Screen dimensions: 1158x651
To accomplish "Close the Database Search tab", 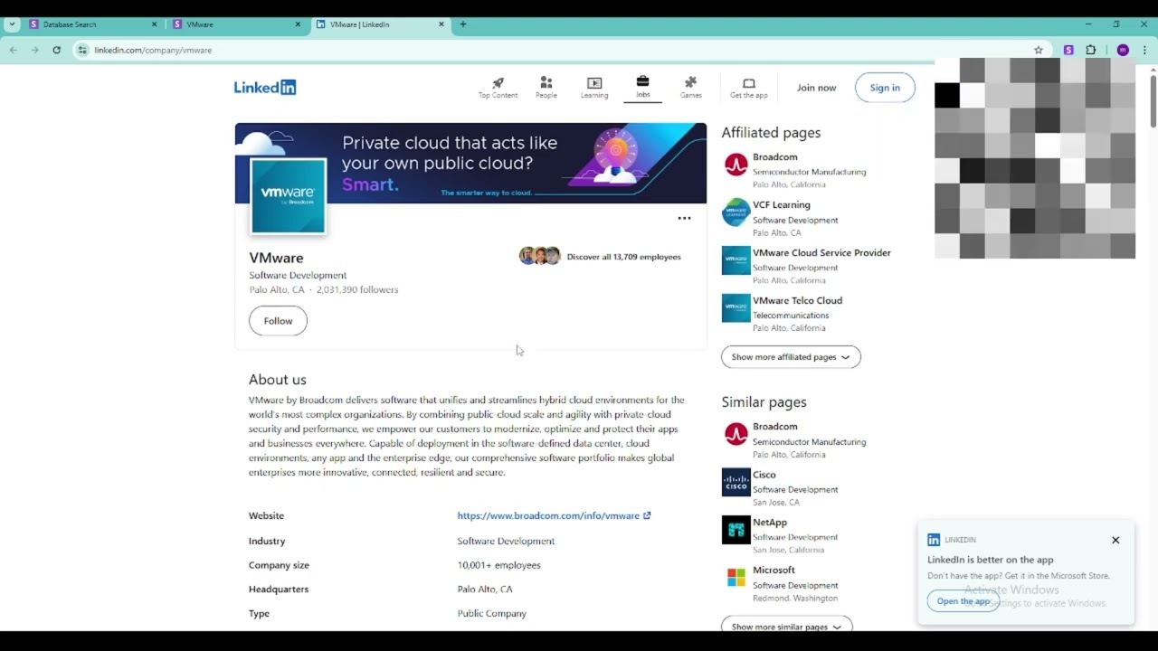I will (154, 24).
